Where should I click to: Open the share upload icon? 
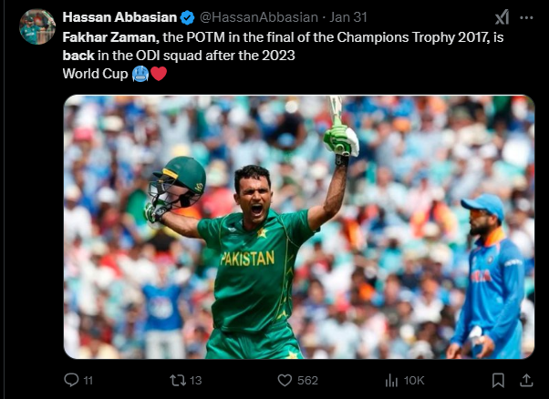(x=526, y=380)
